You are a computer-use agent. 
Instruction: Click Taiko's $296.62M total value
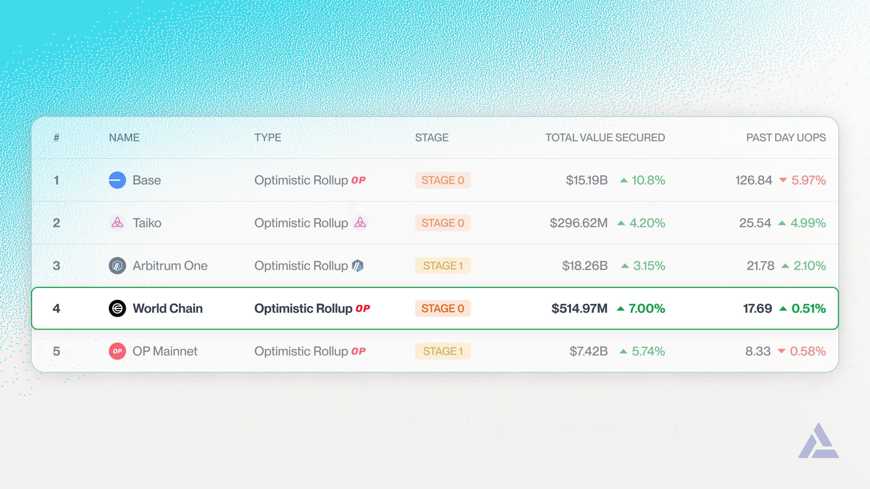579,223
